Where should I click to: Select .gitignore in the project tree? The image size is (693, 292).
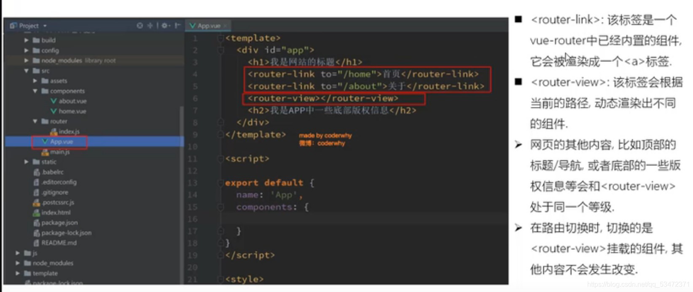click(55, 192)
